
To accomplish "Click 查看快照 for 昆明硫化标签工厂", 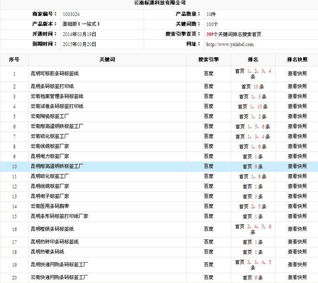I will [297, 176].
